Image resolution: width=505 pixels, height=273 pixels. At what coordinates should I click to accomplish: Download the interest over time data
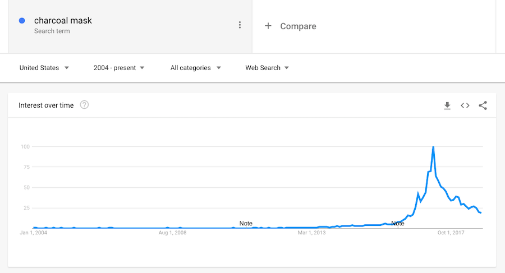click(447, 105)
